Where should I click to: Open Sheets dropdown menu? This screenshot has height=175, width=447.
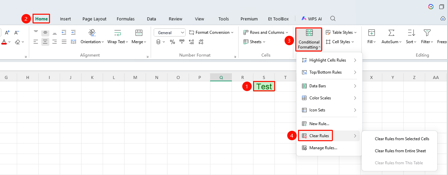(254, 42)
